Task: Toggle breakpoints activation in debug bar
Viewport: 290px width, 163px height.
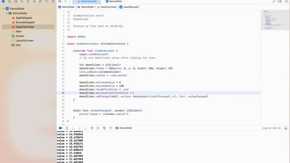Action: point(60,128)
